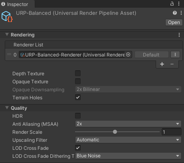Open the Rendering section options menu
Image resolution: width=184 pixels, height=163 pixels.
pyautogui.click(x=179, y=35)
